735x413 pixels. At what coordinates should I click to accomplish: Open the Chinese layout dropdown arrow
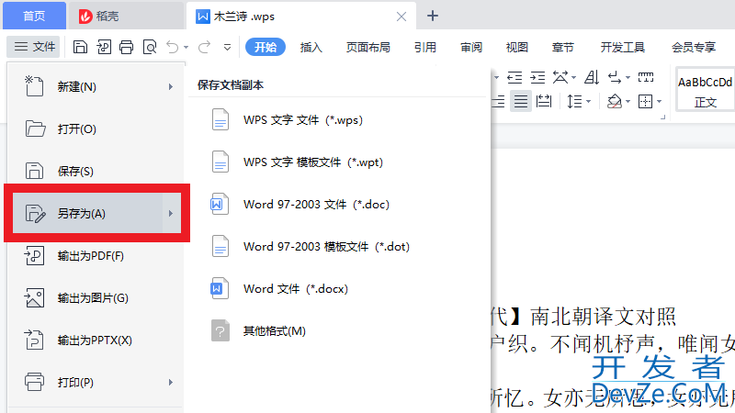coord(573,78)
